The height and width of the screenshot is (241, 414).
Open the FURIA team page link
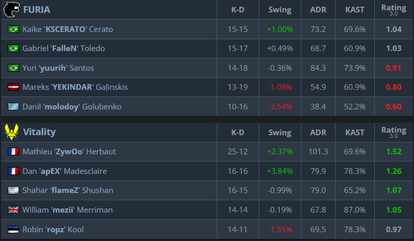tap(37, 10)
